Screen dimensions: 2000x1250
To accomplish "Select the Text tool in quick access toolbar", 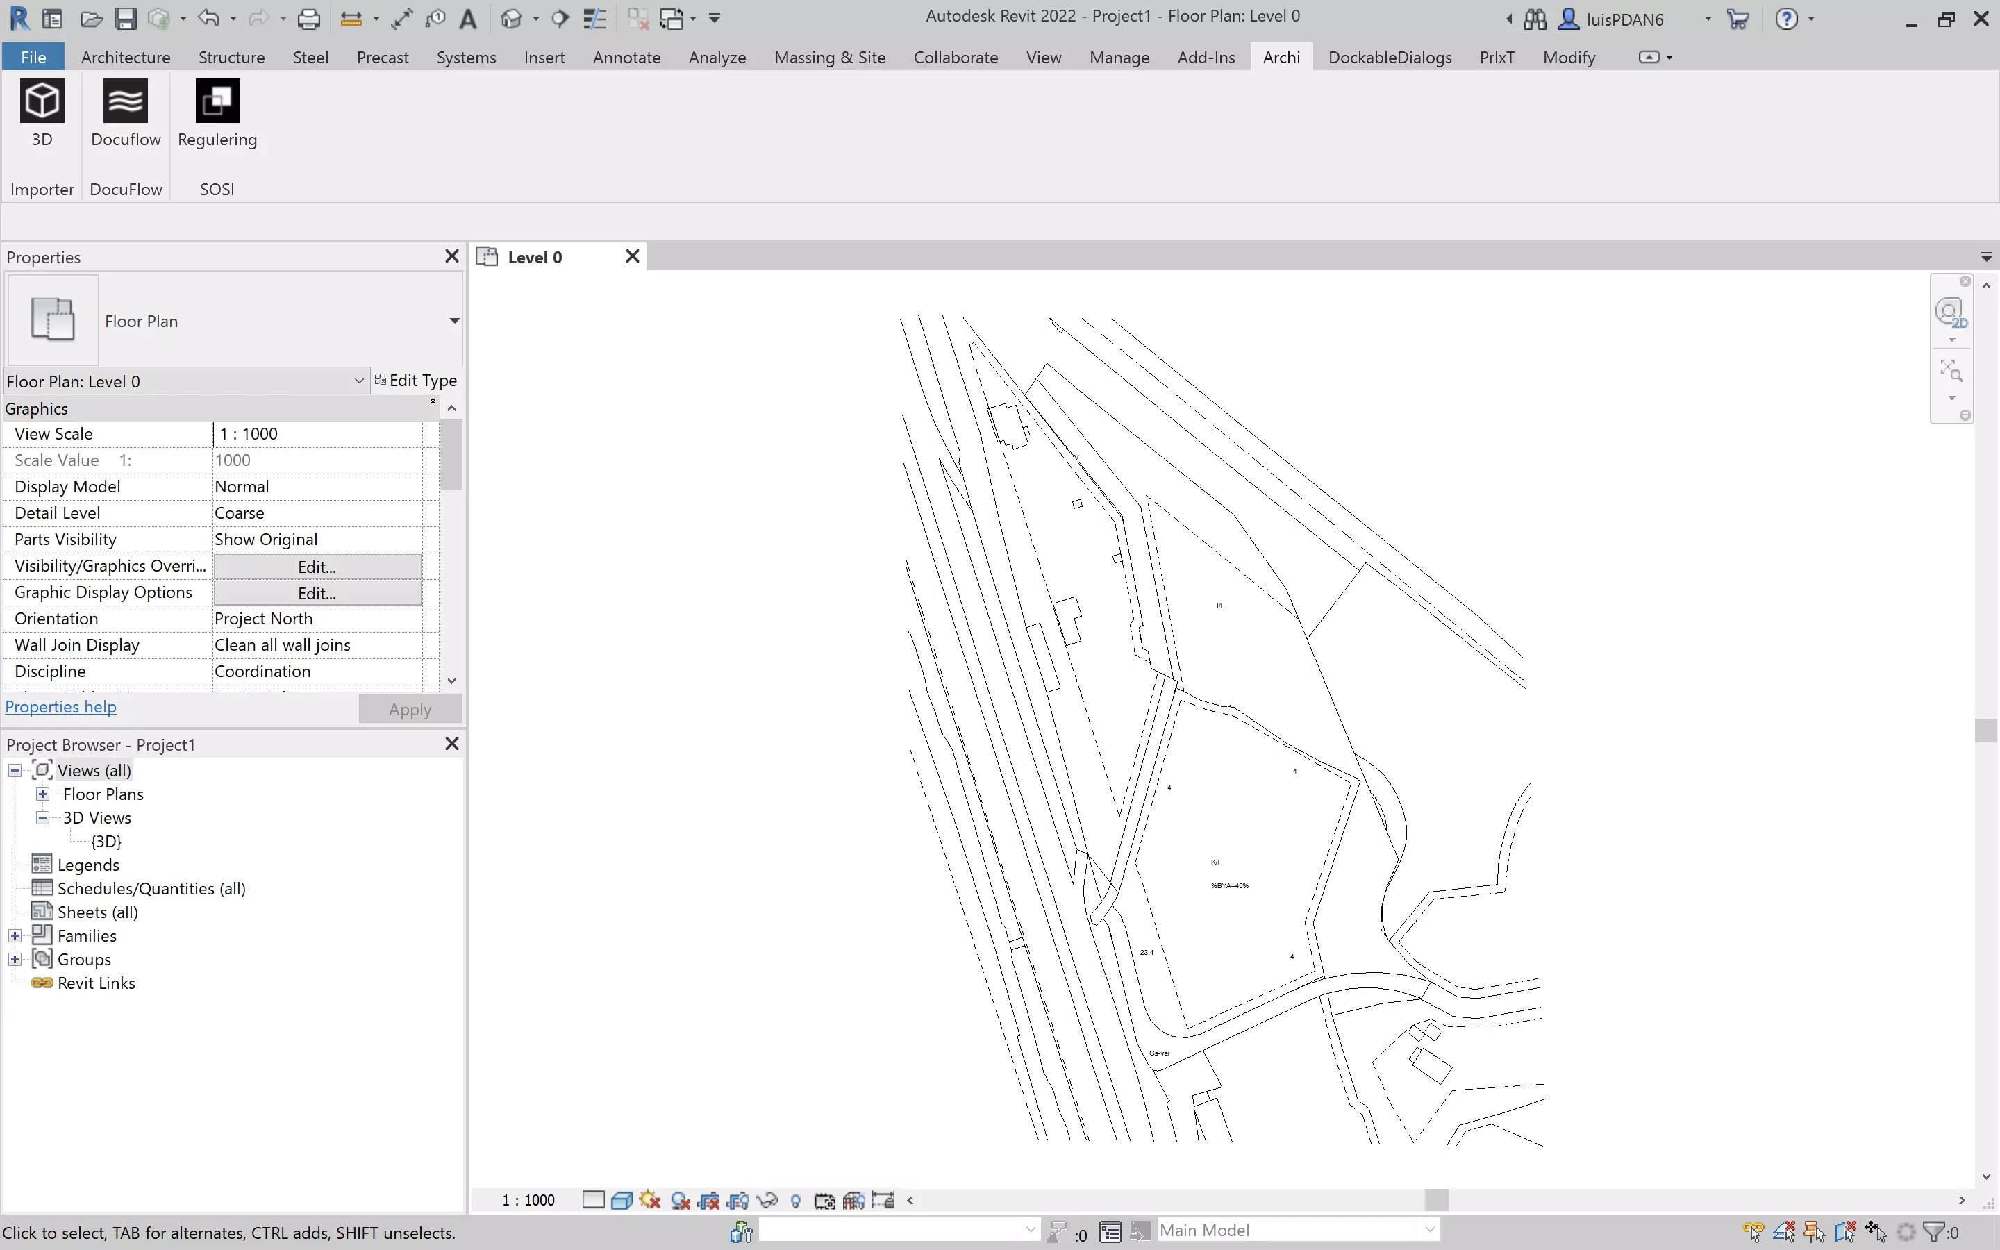I will pyautogui.click(x=468, y=18).
